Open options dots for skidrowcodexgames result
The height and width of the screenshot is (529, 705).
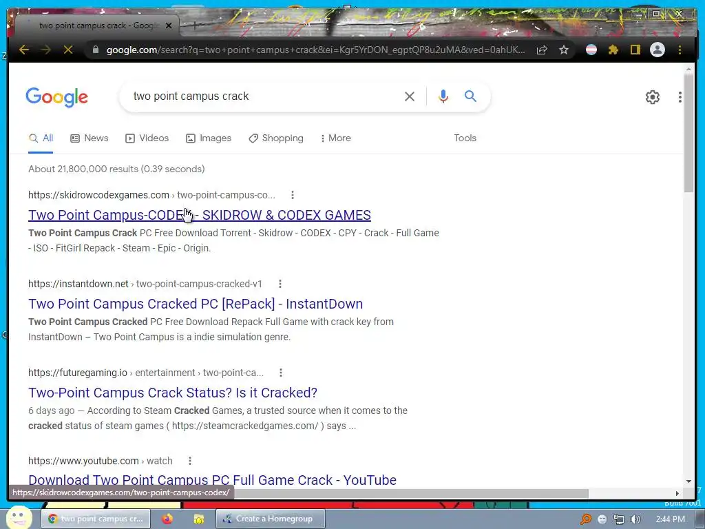[x=293, y=195]
